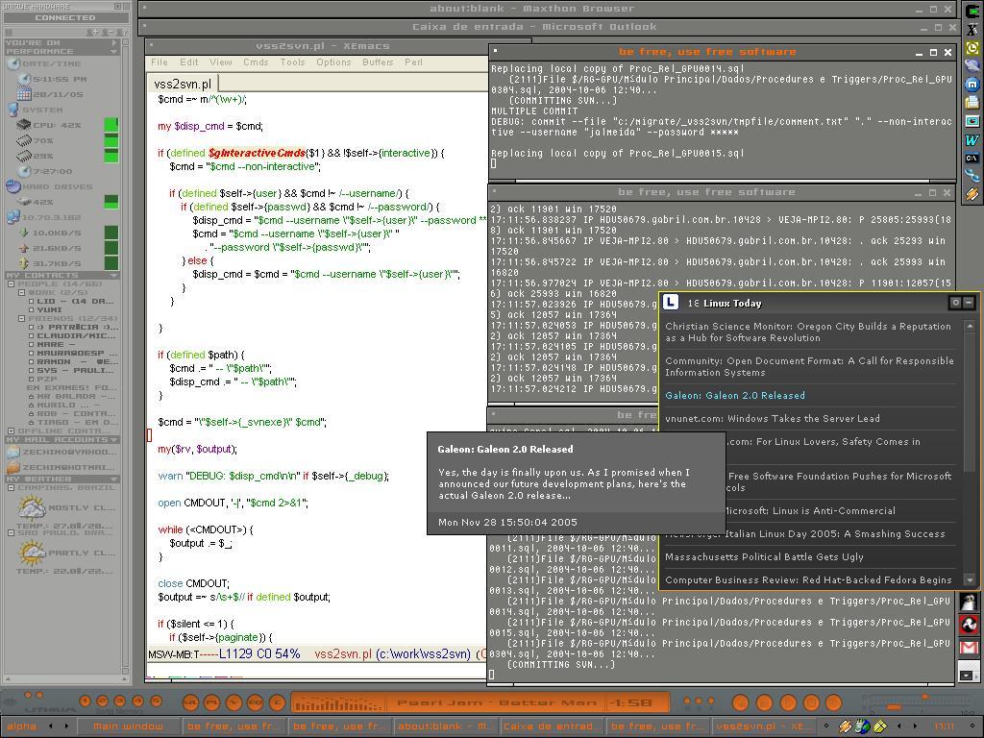
Task: Collapse the People (14/66) group
Action: click(12, 283)
